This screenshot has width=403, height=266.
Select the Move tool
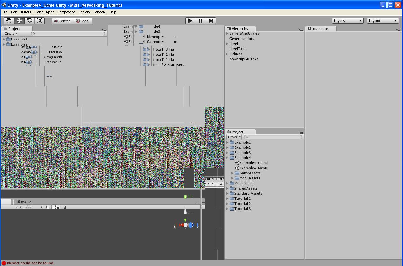click(x=19, y=20)
